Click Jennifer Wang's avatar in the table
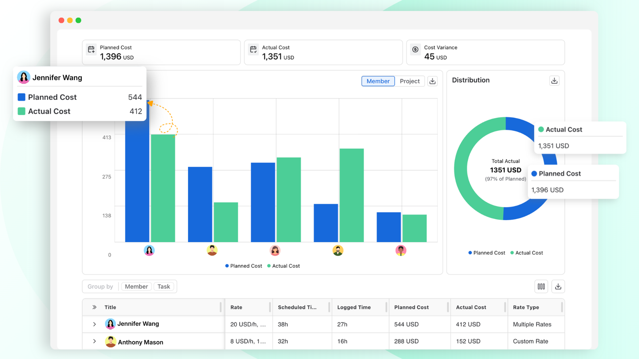 (110, 324)
